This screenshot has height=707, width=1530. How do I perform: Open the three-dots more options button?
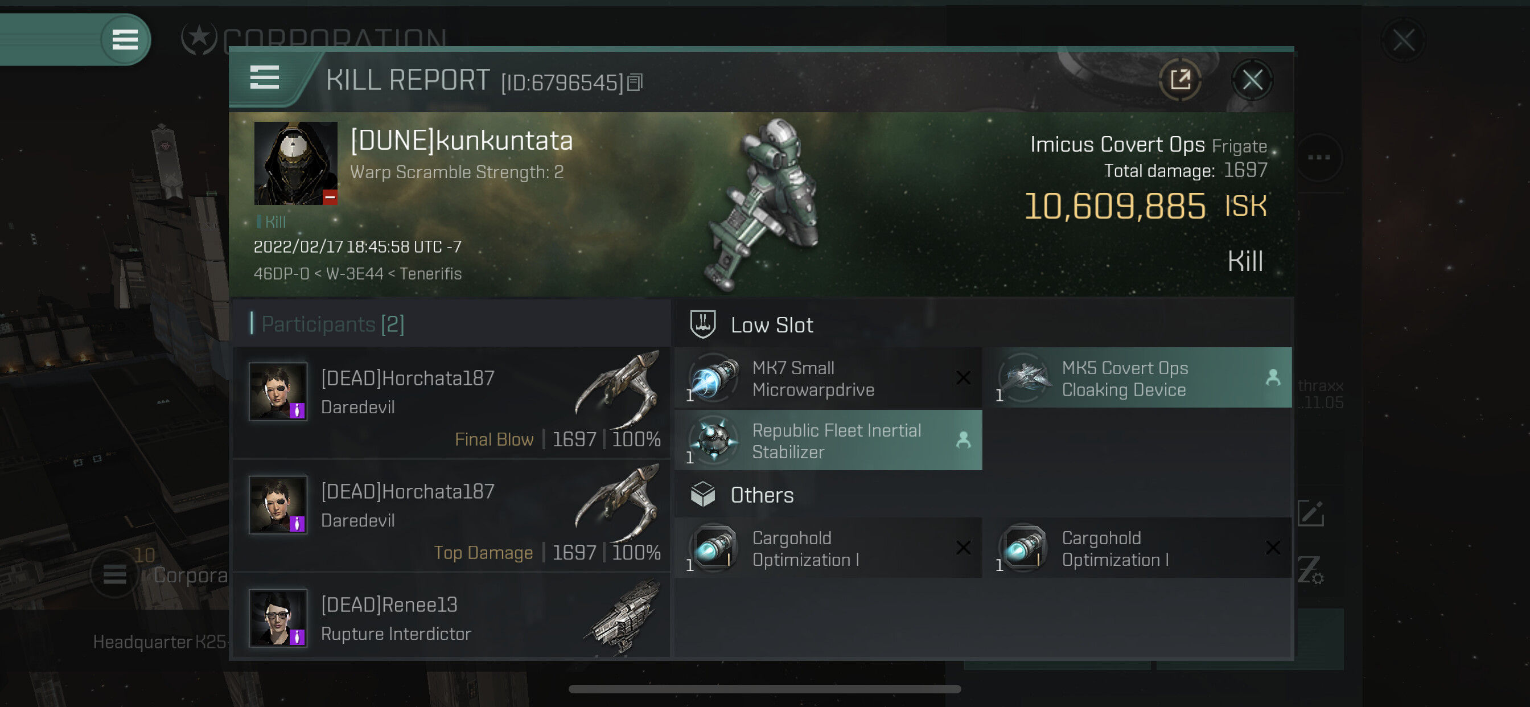tap(1319, 157)
